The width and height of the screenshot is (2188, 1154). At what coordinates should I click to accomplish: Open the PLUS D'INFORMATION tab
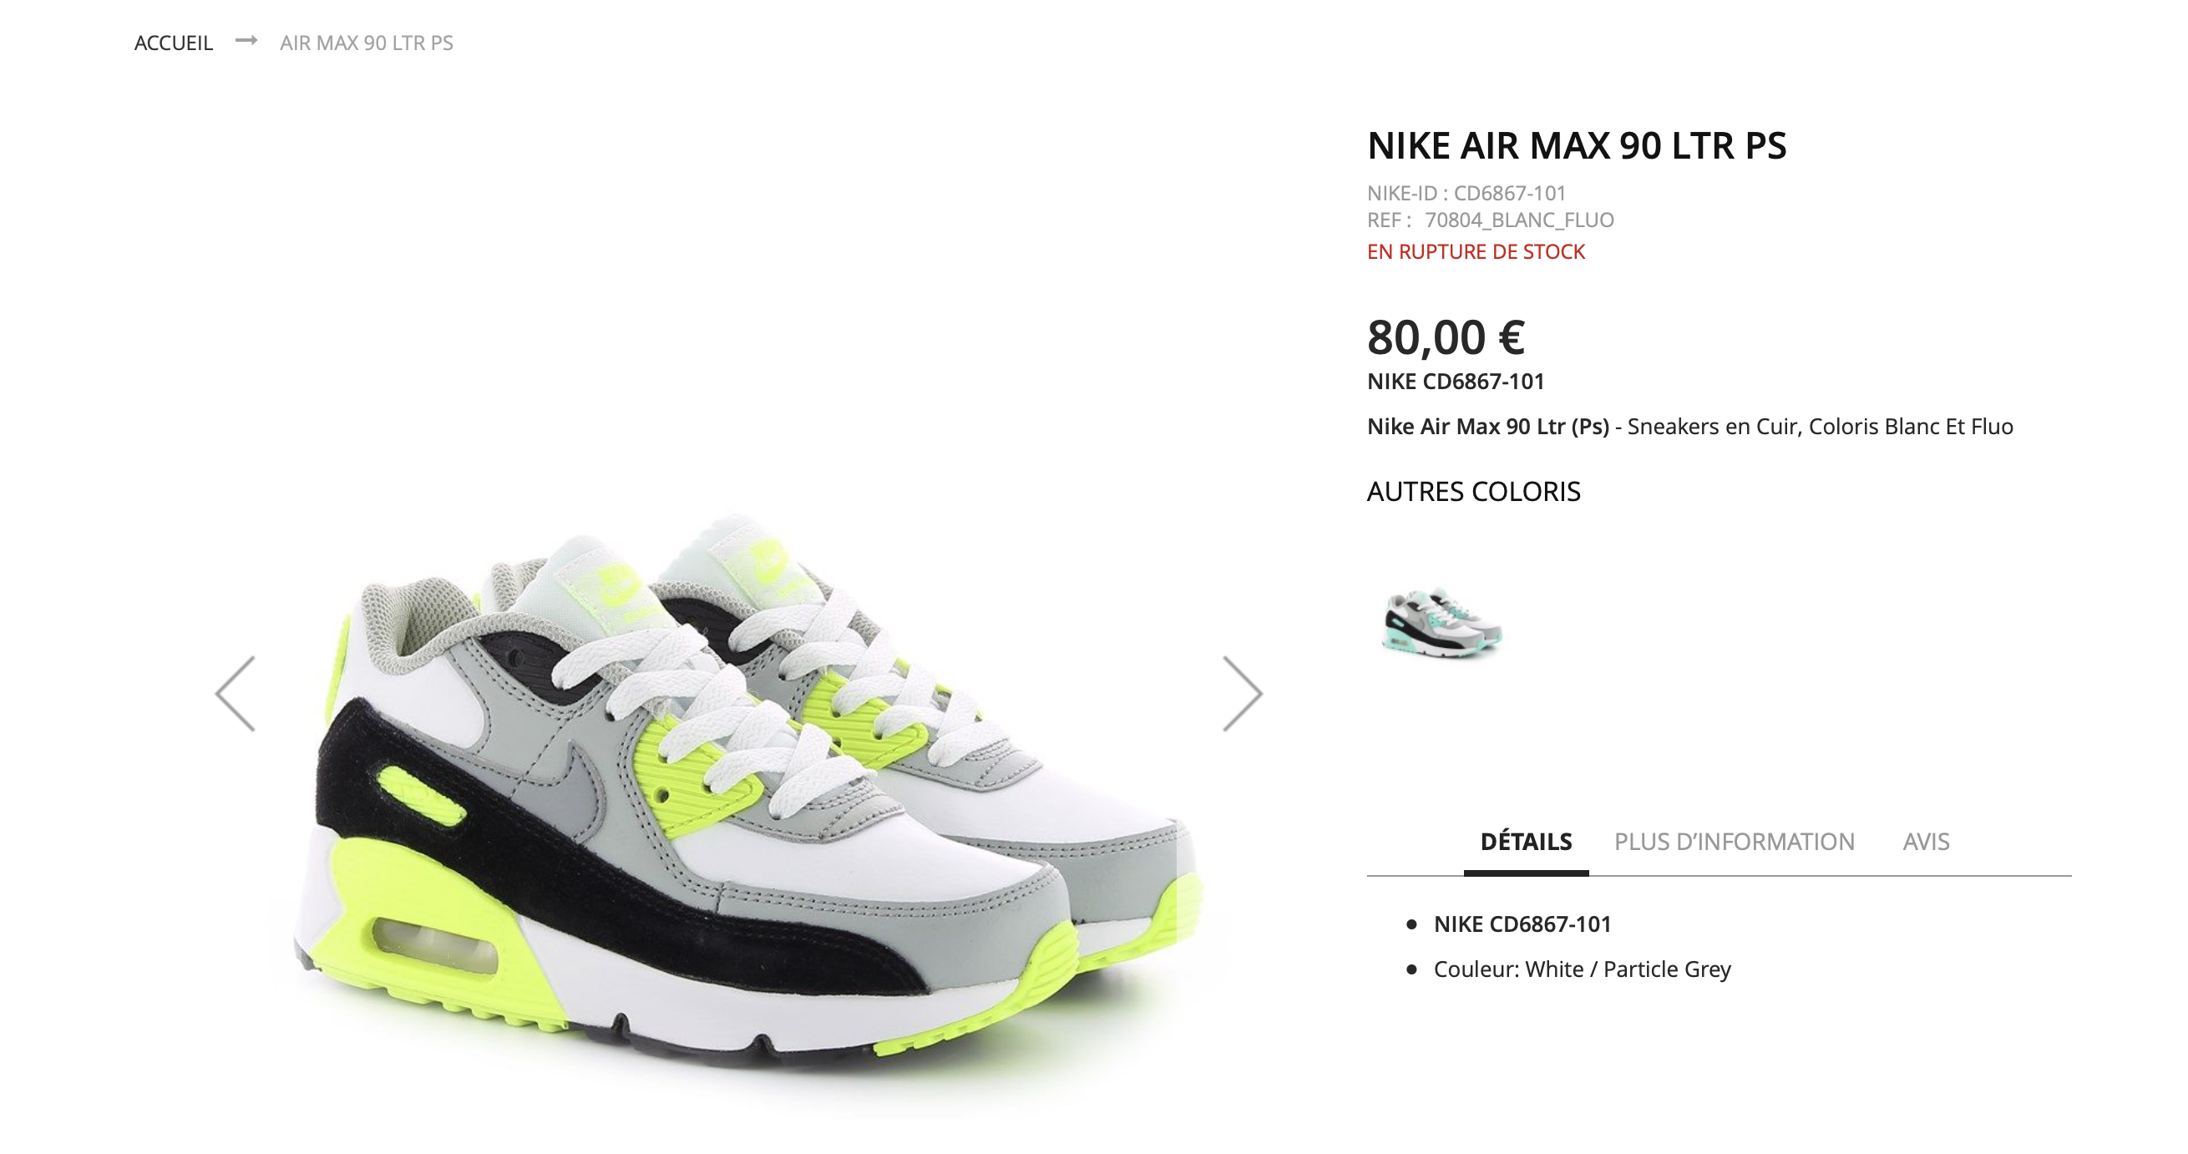(1734, 842)
